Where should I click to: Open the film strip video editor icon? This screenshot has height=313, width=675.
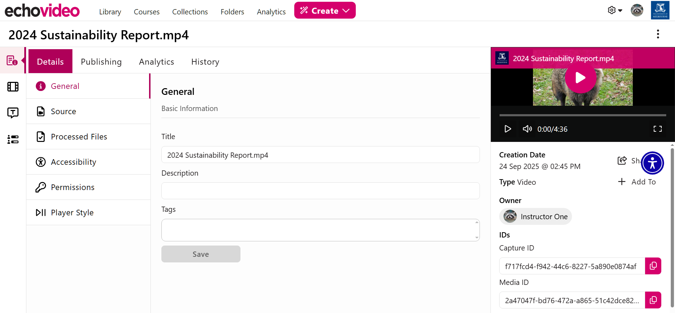click(x=13, y=87)
